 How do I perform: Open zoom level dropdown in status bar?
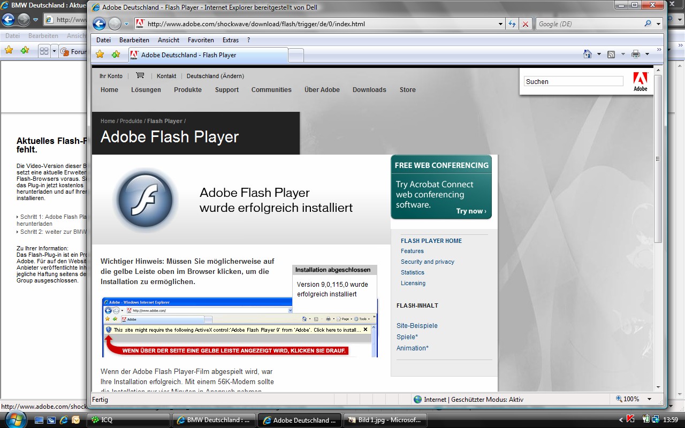point(649,399)
